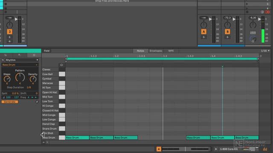Open the first clip view panel tab icon
This screenshot has width=273, height=153.
6,55
